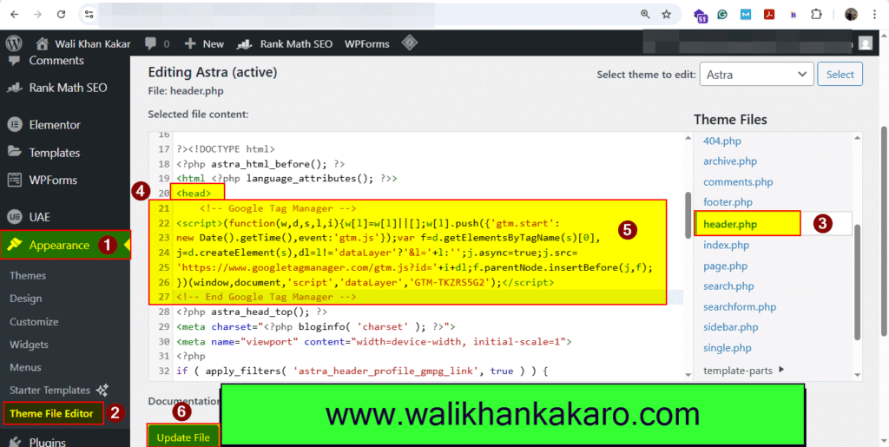The width and height of the screenshot is (889, 447).
Task: Click the astra_head_top line 28
Action: point(252,312)
